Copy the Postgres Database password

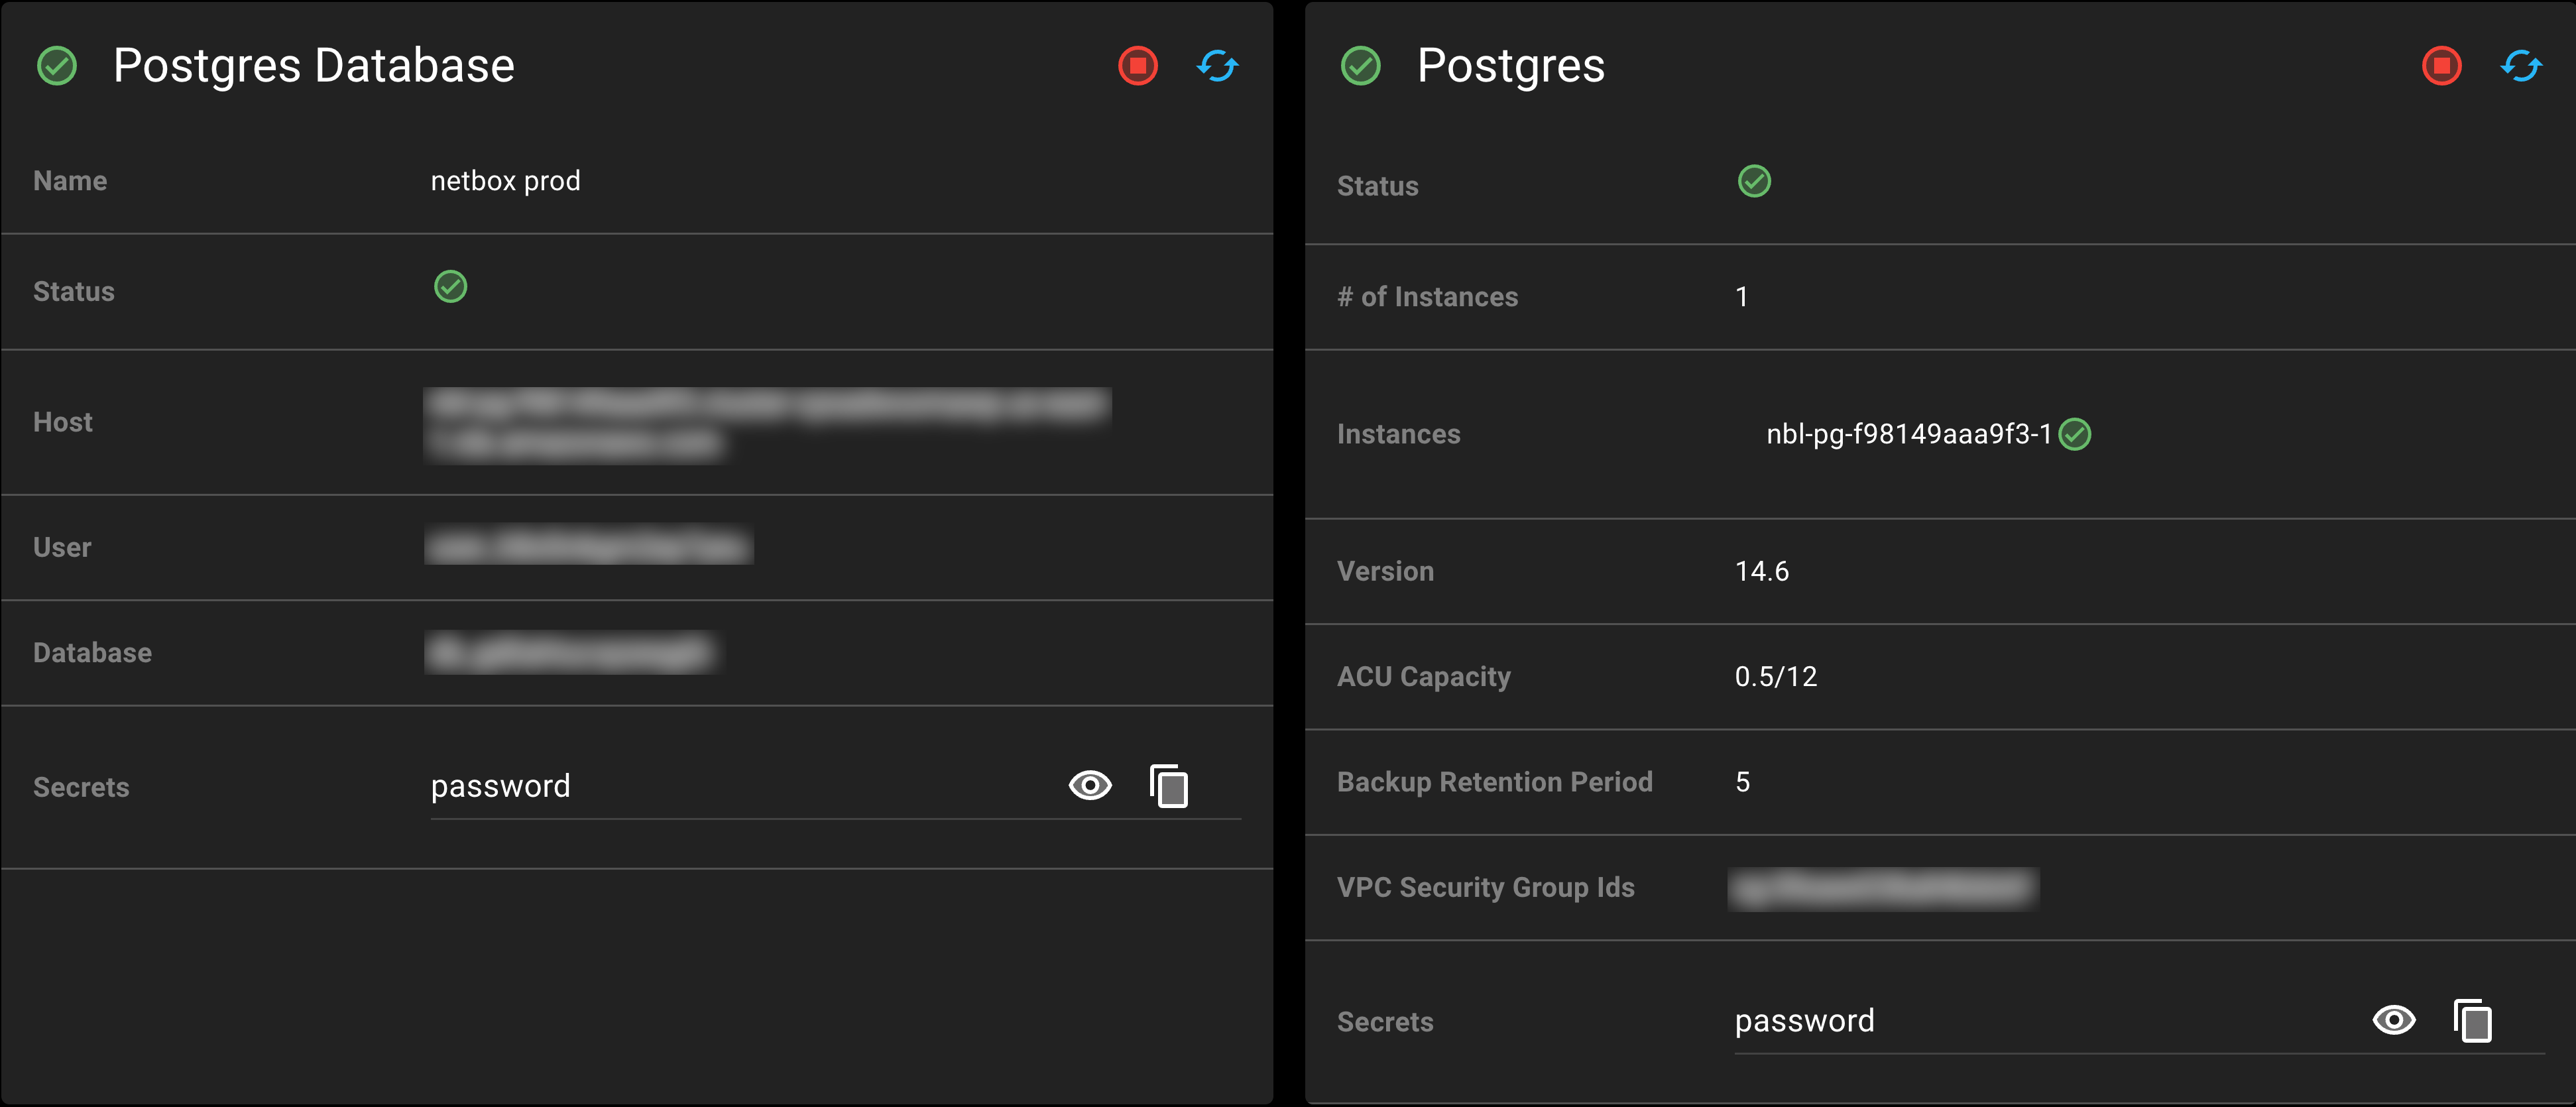click(x=1169, y=786)
